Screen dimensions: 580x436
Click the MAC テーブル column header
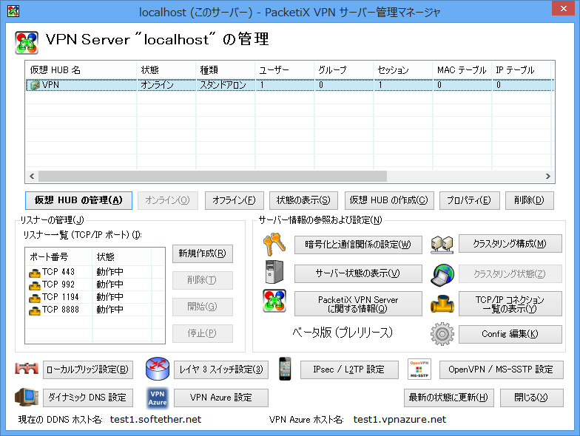click(462, 69)
